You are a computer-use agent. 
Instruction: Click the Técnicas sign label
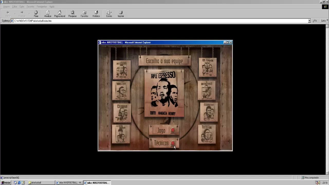click(x=161, y=143)
